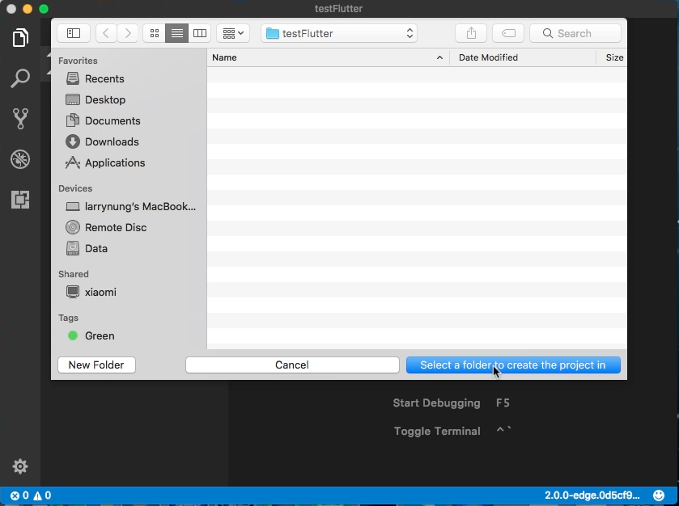Switch to column view in file dialog

[x=200, y=33]
